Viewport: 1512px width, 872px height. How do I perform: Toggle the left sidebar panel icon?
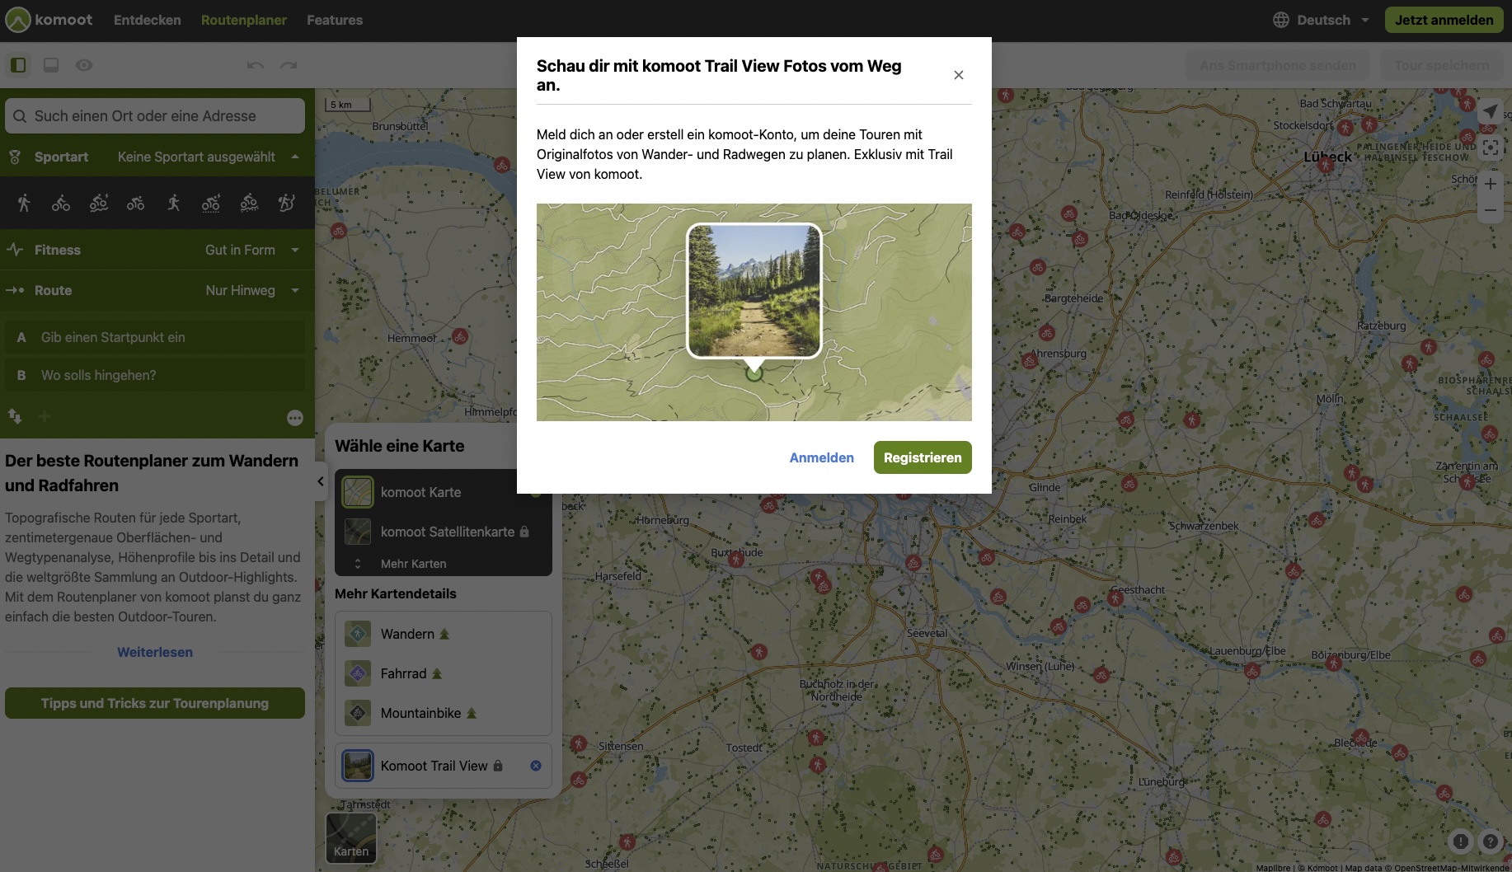click(x=18, y=65)
